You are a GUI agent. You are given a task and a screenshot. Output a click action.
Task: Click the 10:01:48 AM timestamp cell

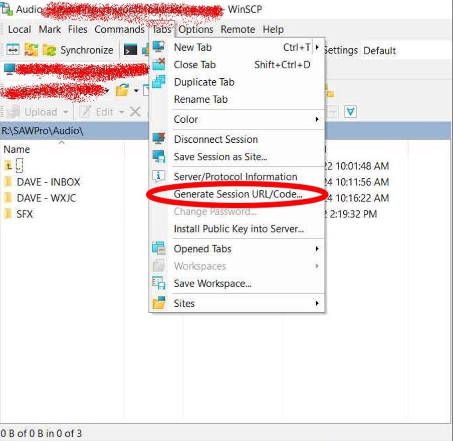(357, 166)
